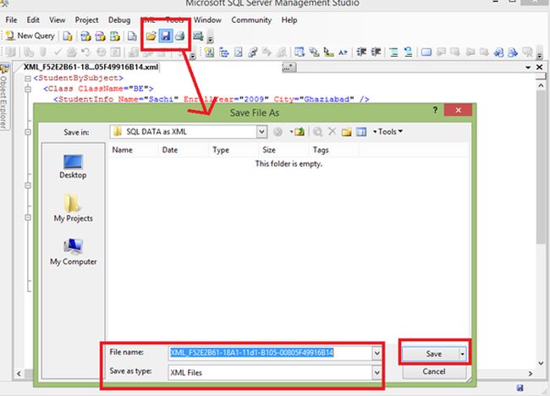Click the Decrease Indent toolbar icon
550x396 pixels.
361,52
